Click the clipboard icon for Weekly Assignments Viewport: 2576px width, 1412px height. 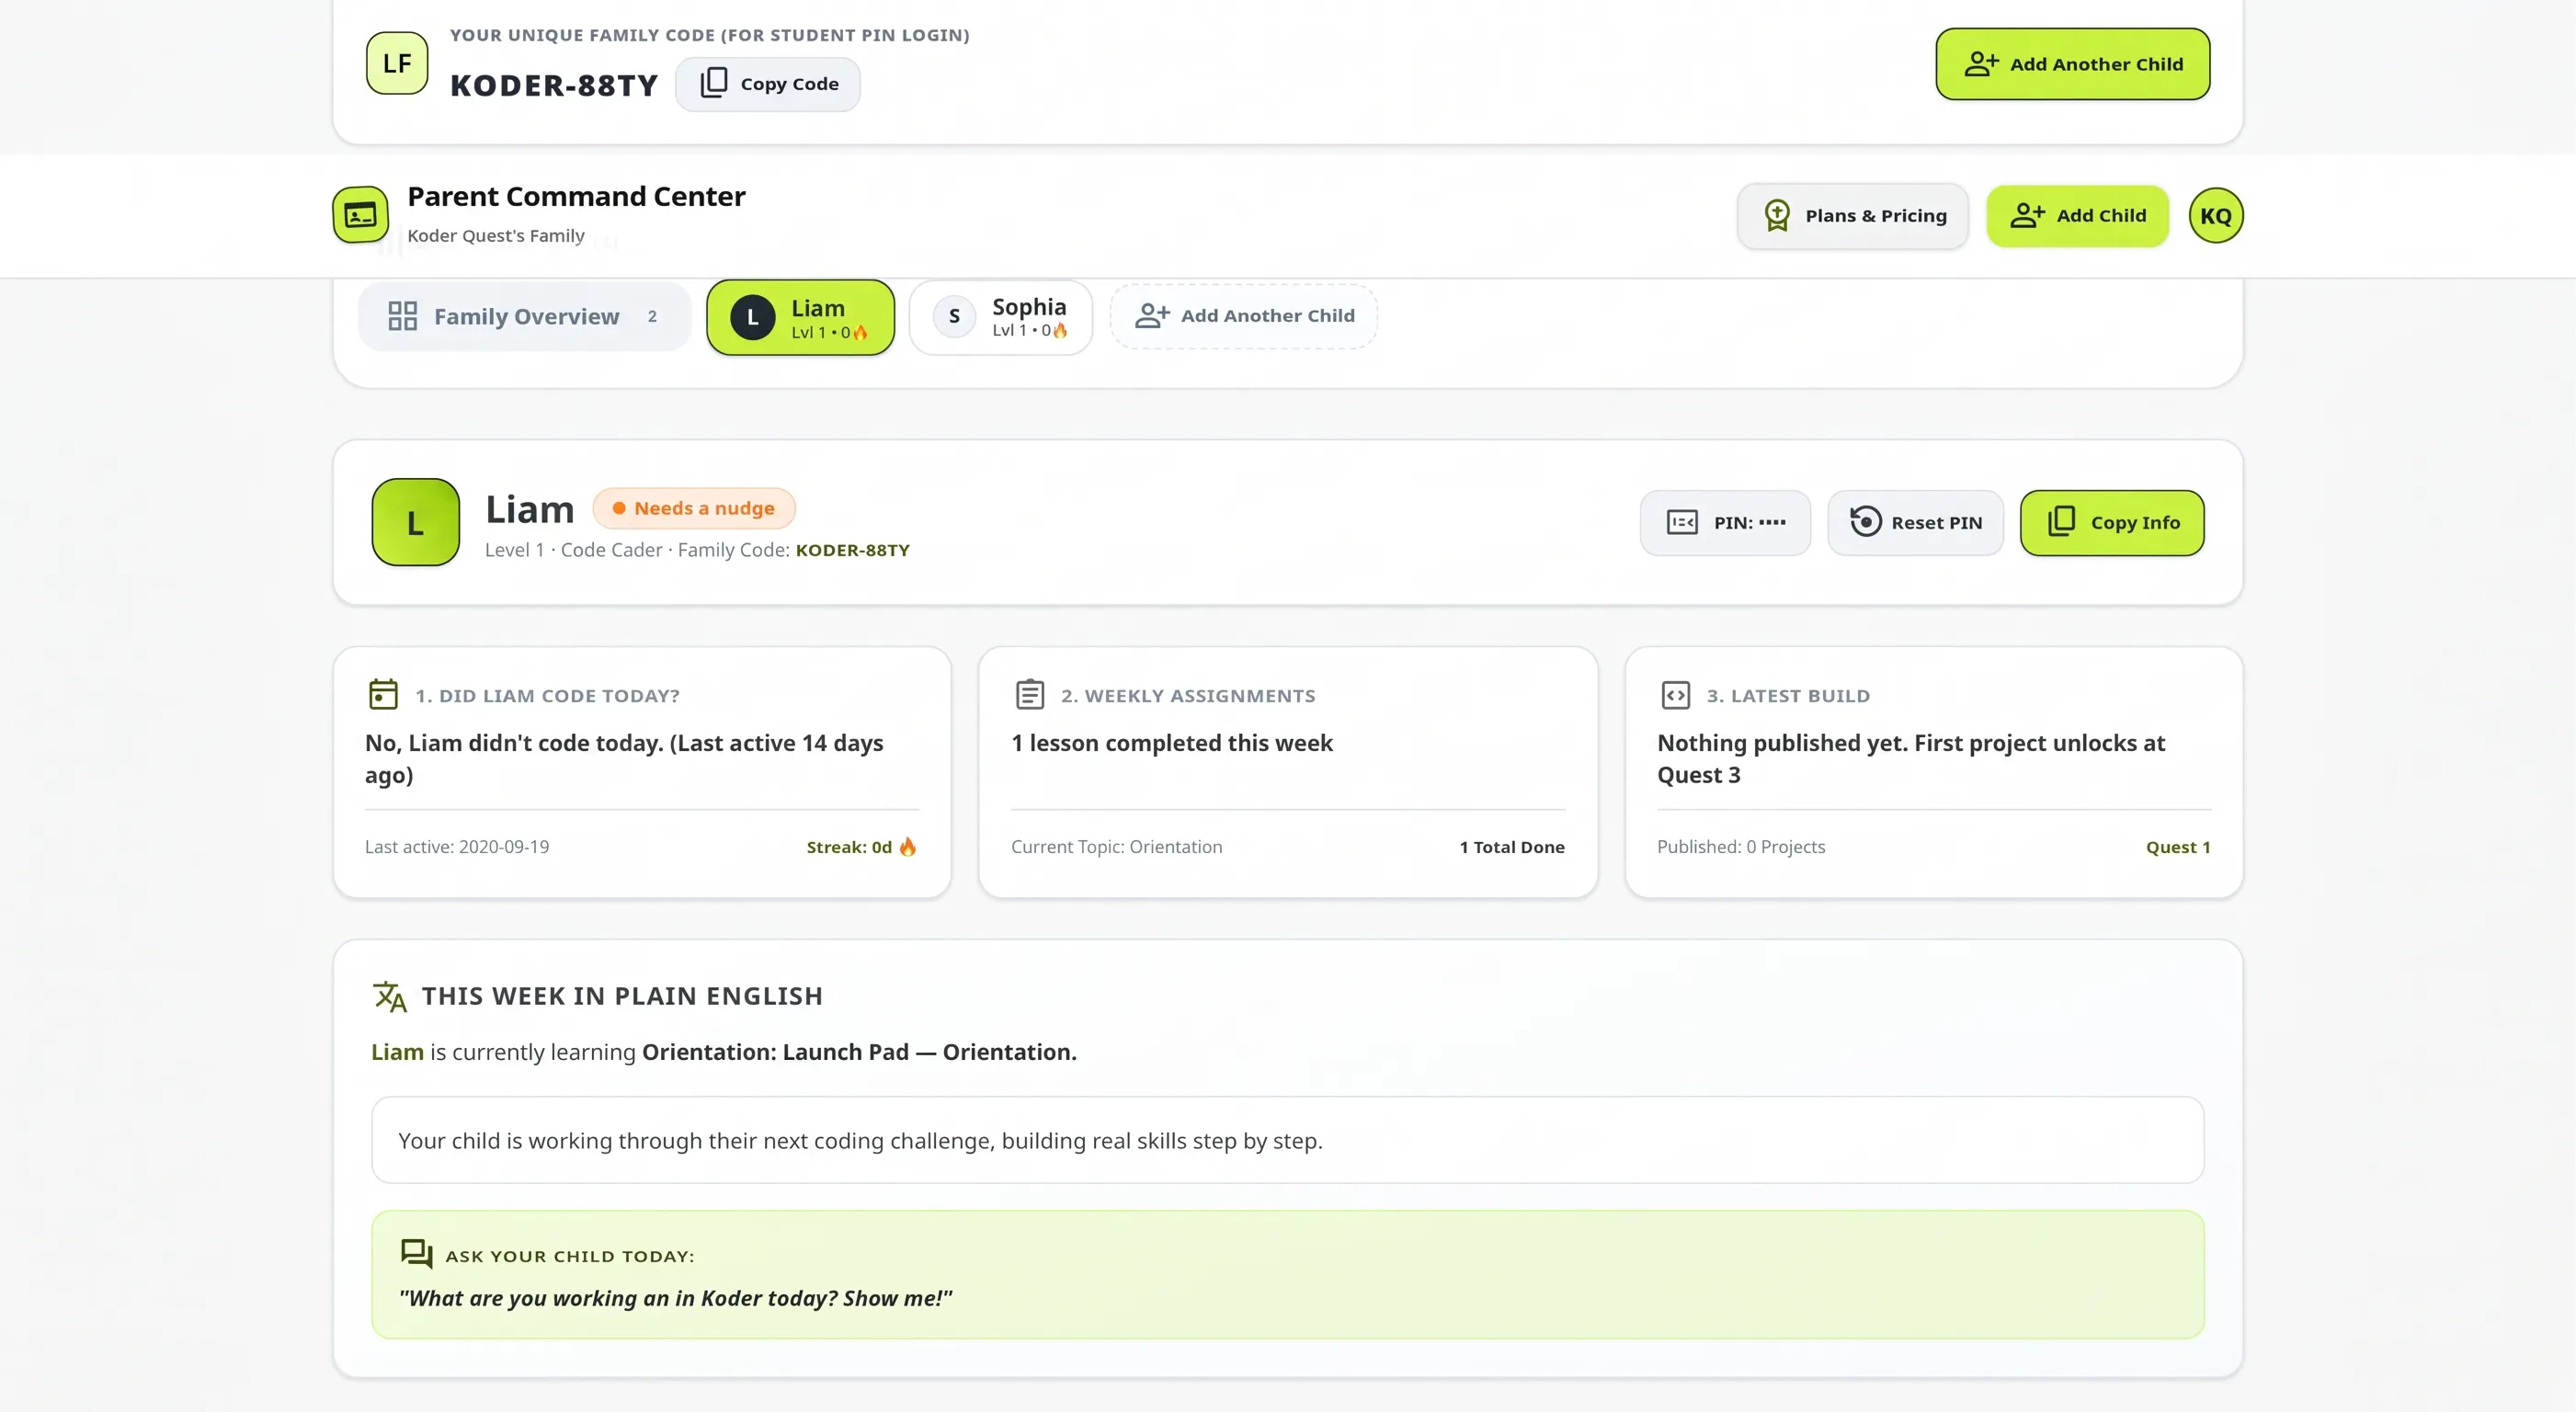point(1030,694)
